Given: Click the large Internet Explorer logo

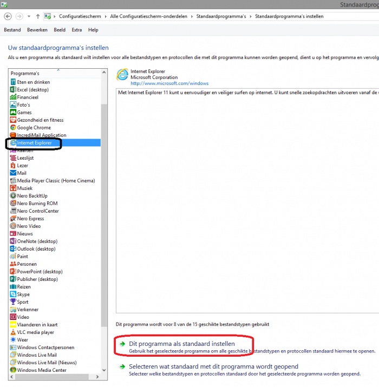Looking at the screenshot, I should click(x=122, y=75).
